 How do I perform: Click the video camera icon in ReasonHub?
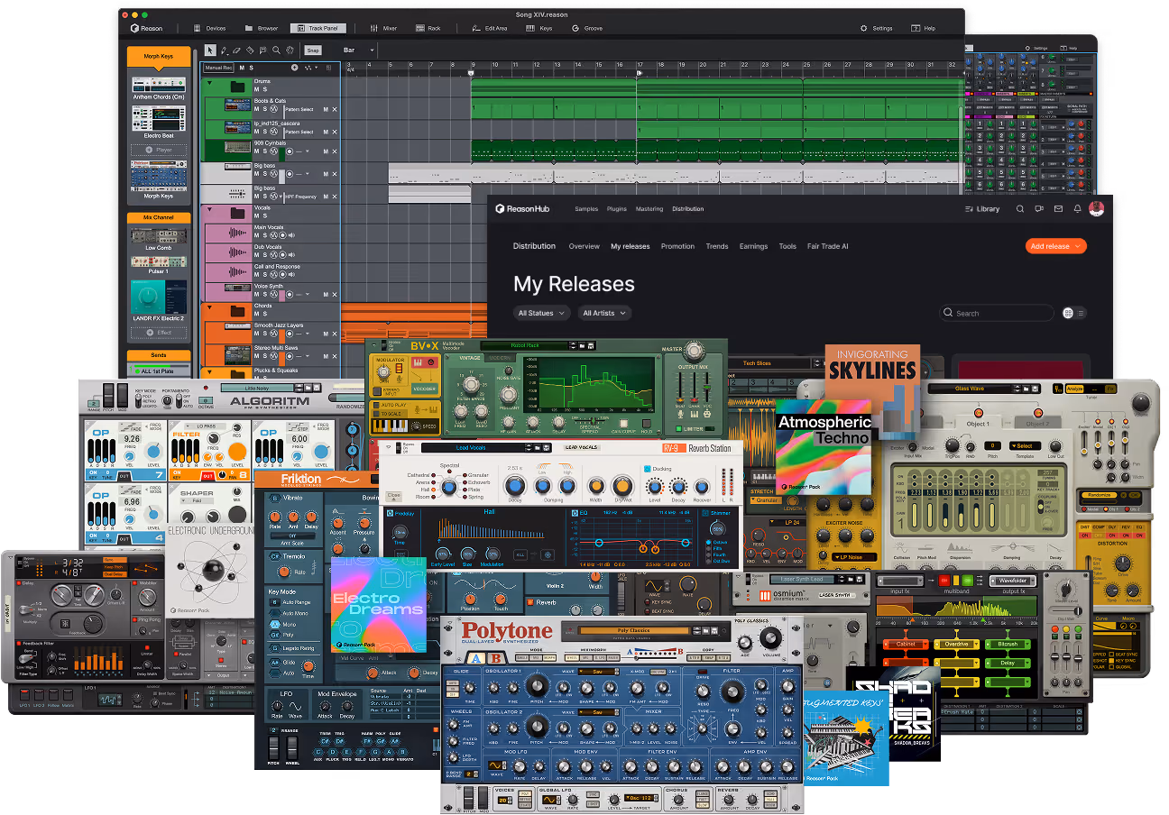pos(1039,209)
